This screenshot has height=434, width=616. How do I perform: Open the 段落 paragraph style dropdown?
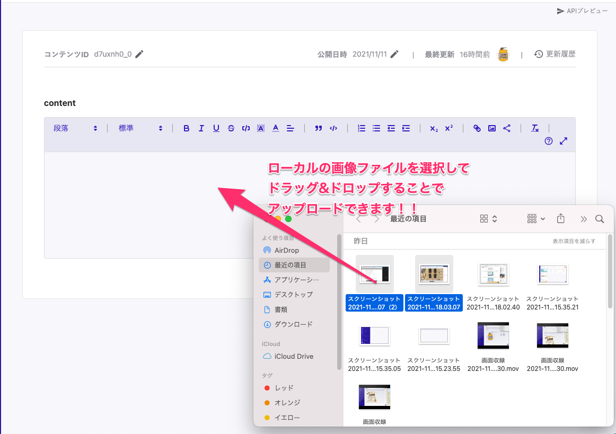point(75,128)
